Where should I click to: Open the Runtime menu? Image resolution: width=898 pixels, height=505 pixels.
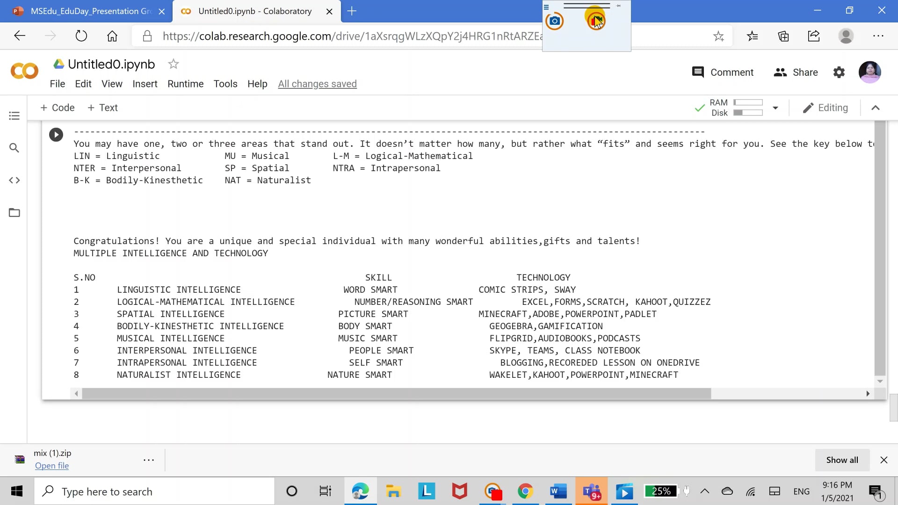pos(185,84)
